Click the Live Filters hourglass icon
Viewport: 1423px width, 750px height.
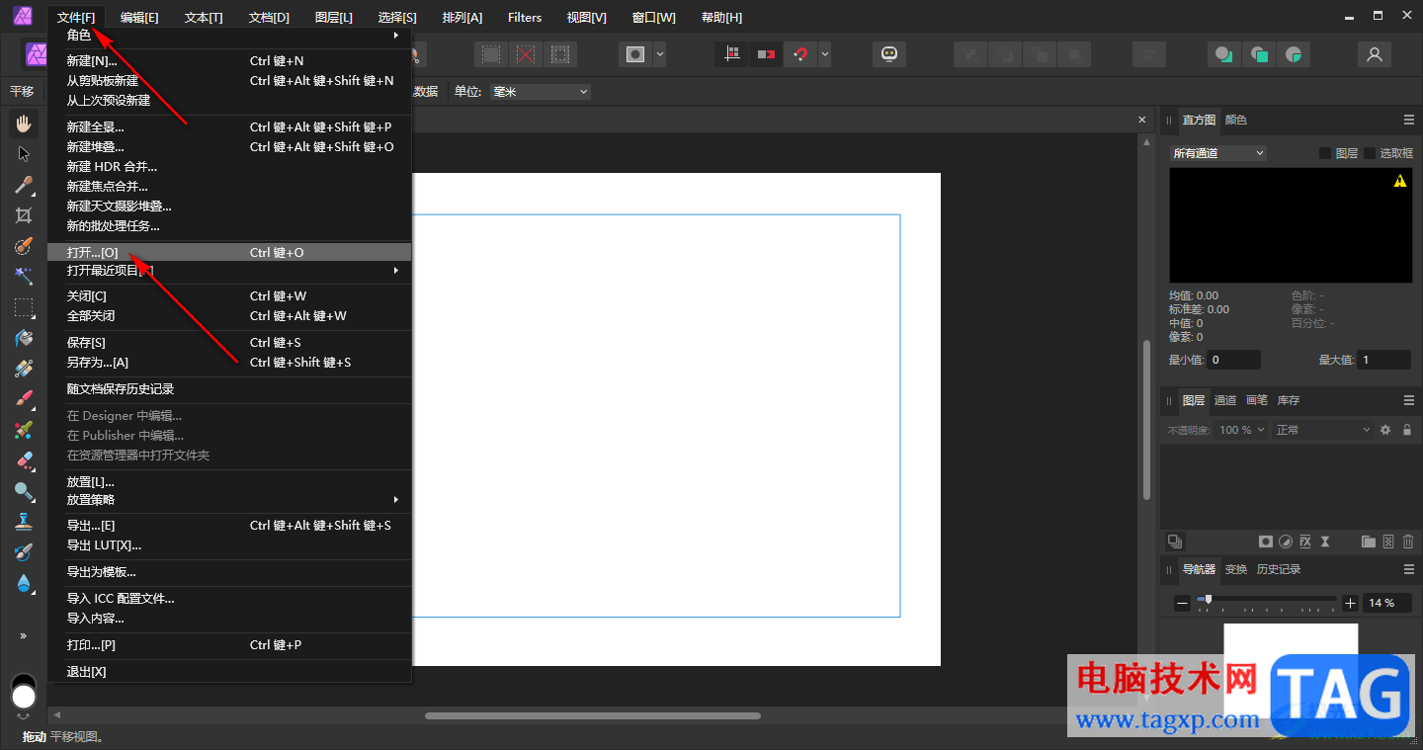[1325, 542]
